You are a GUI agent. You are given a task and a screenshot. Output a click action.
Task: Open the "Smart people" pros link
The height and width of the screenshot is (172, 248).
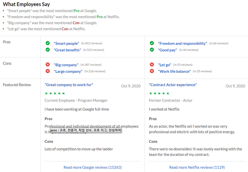click(x=66, y=43)
